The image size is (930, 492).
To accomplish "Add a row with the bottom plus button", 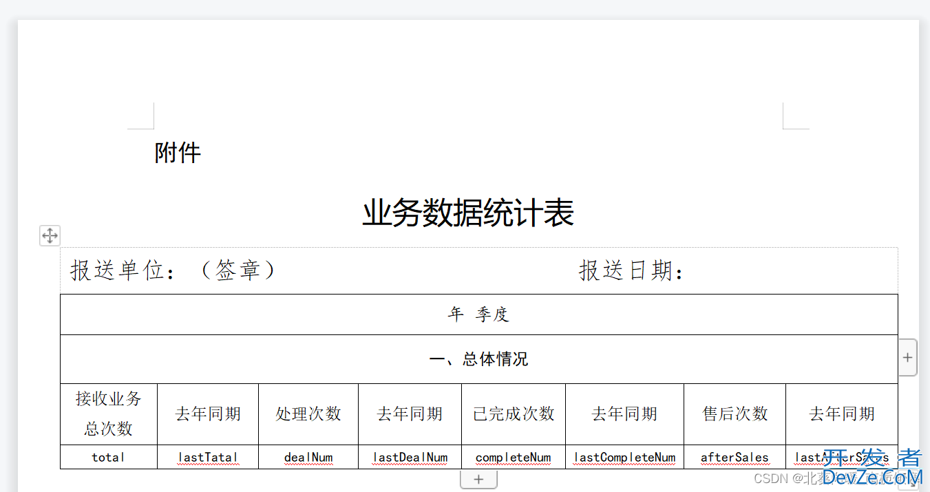I will pos(479,480).
